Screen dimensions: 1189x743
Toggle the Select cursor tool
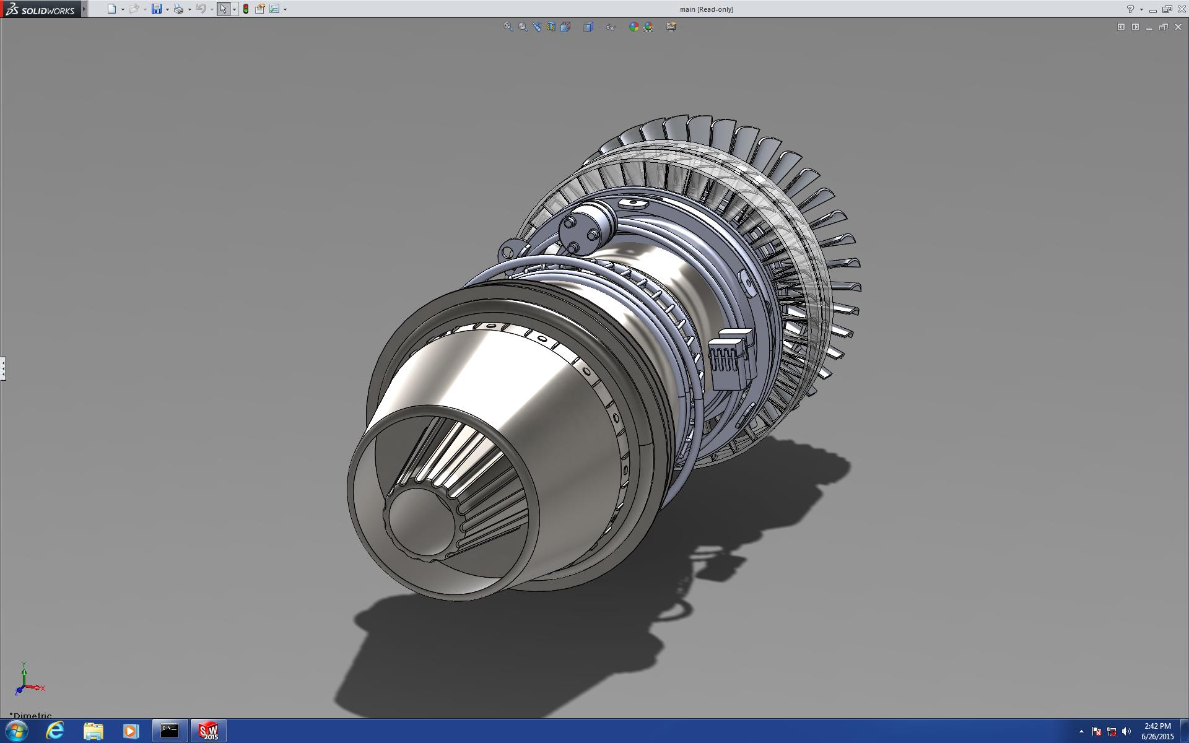click(223, 9)
